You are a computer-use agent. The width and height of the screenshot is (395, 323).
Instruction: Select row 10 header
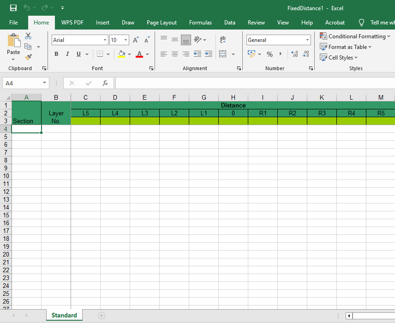[6, 176]
